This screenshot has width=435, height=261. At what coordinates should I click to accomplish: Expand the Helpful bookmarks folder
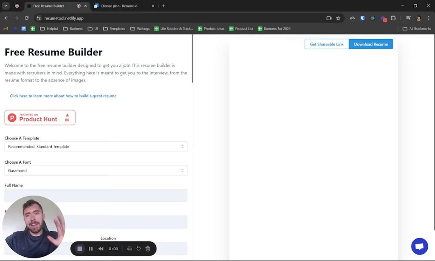[x=51, y=28]
